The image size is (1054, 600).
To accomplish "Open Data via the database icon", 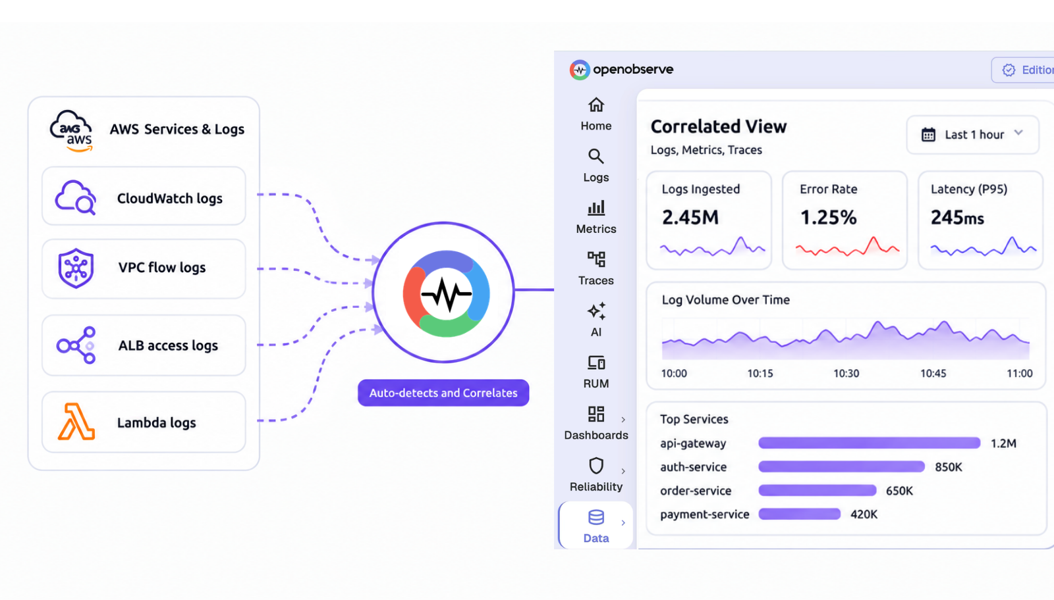I will pos(596,517).
